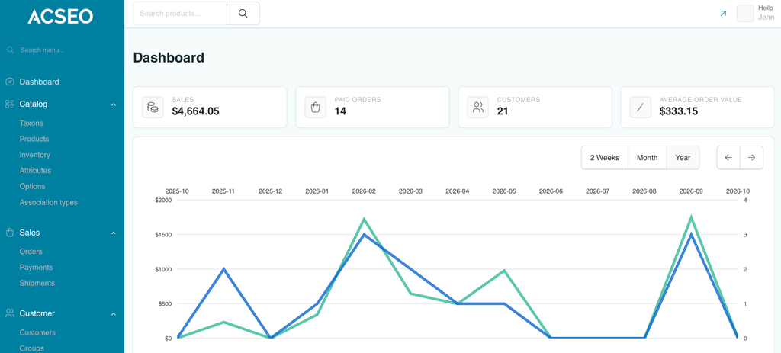Viewport: 781px width, 353px height.
Task: Click the bag icon on Paid Orders card
Action: point(315,107)
